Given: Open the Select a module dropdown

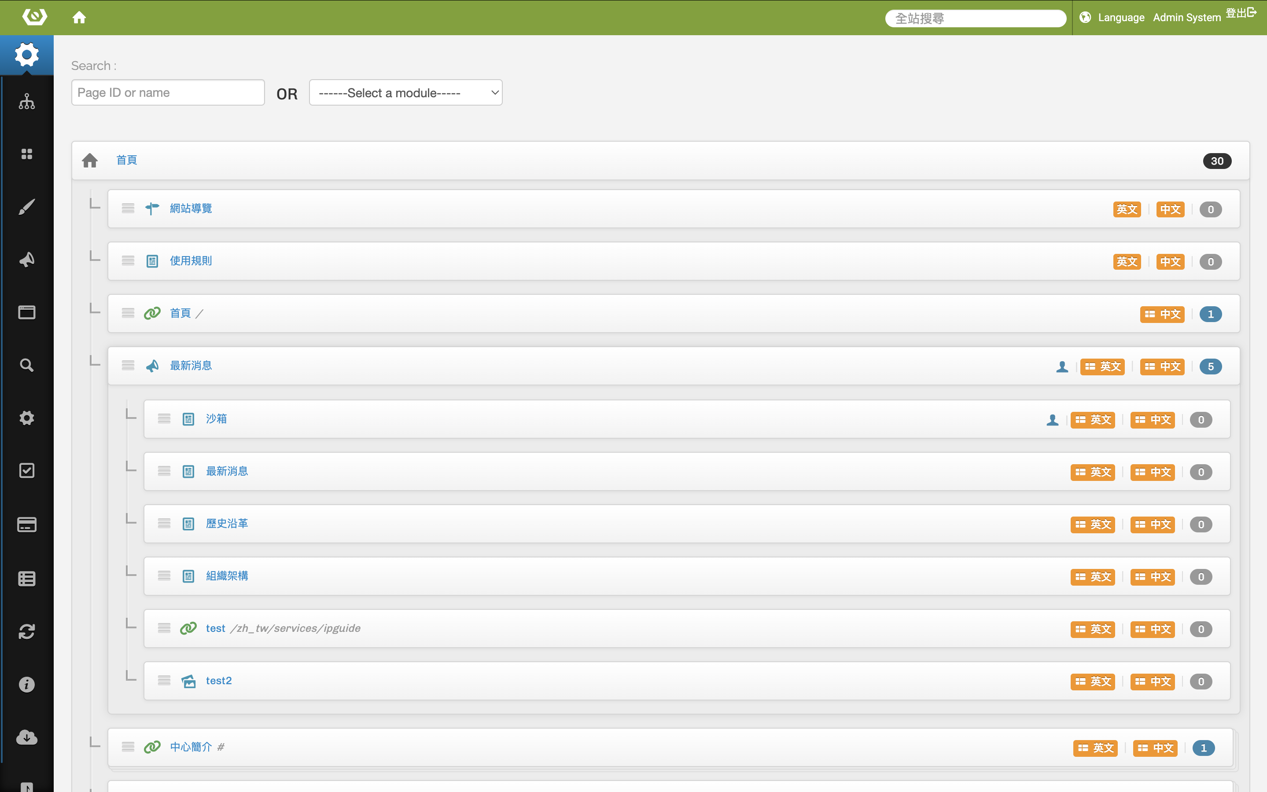Looking at the screenshot, I should [405, 93].
